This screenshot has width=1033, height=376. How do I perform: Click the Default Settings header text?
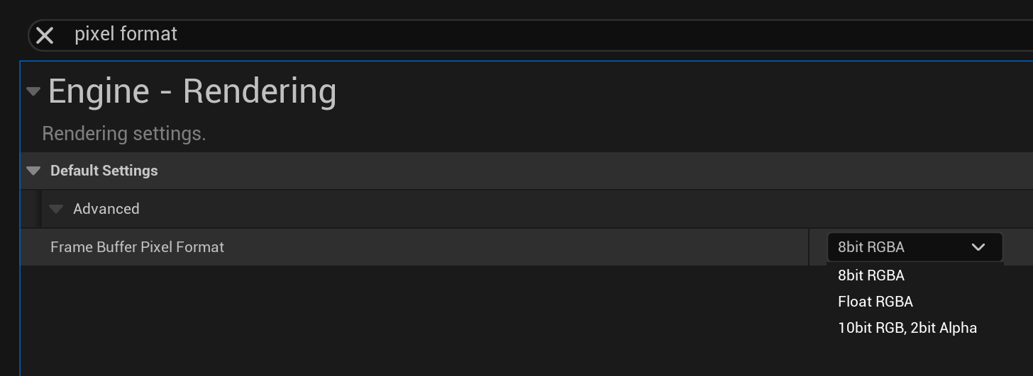point(104,171)
